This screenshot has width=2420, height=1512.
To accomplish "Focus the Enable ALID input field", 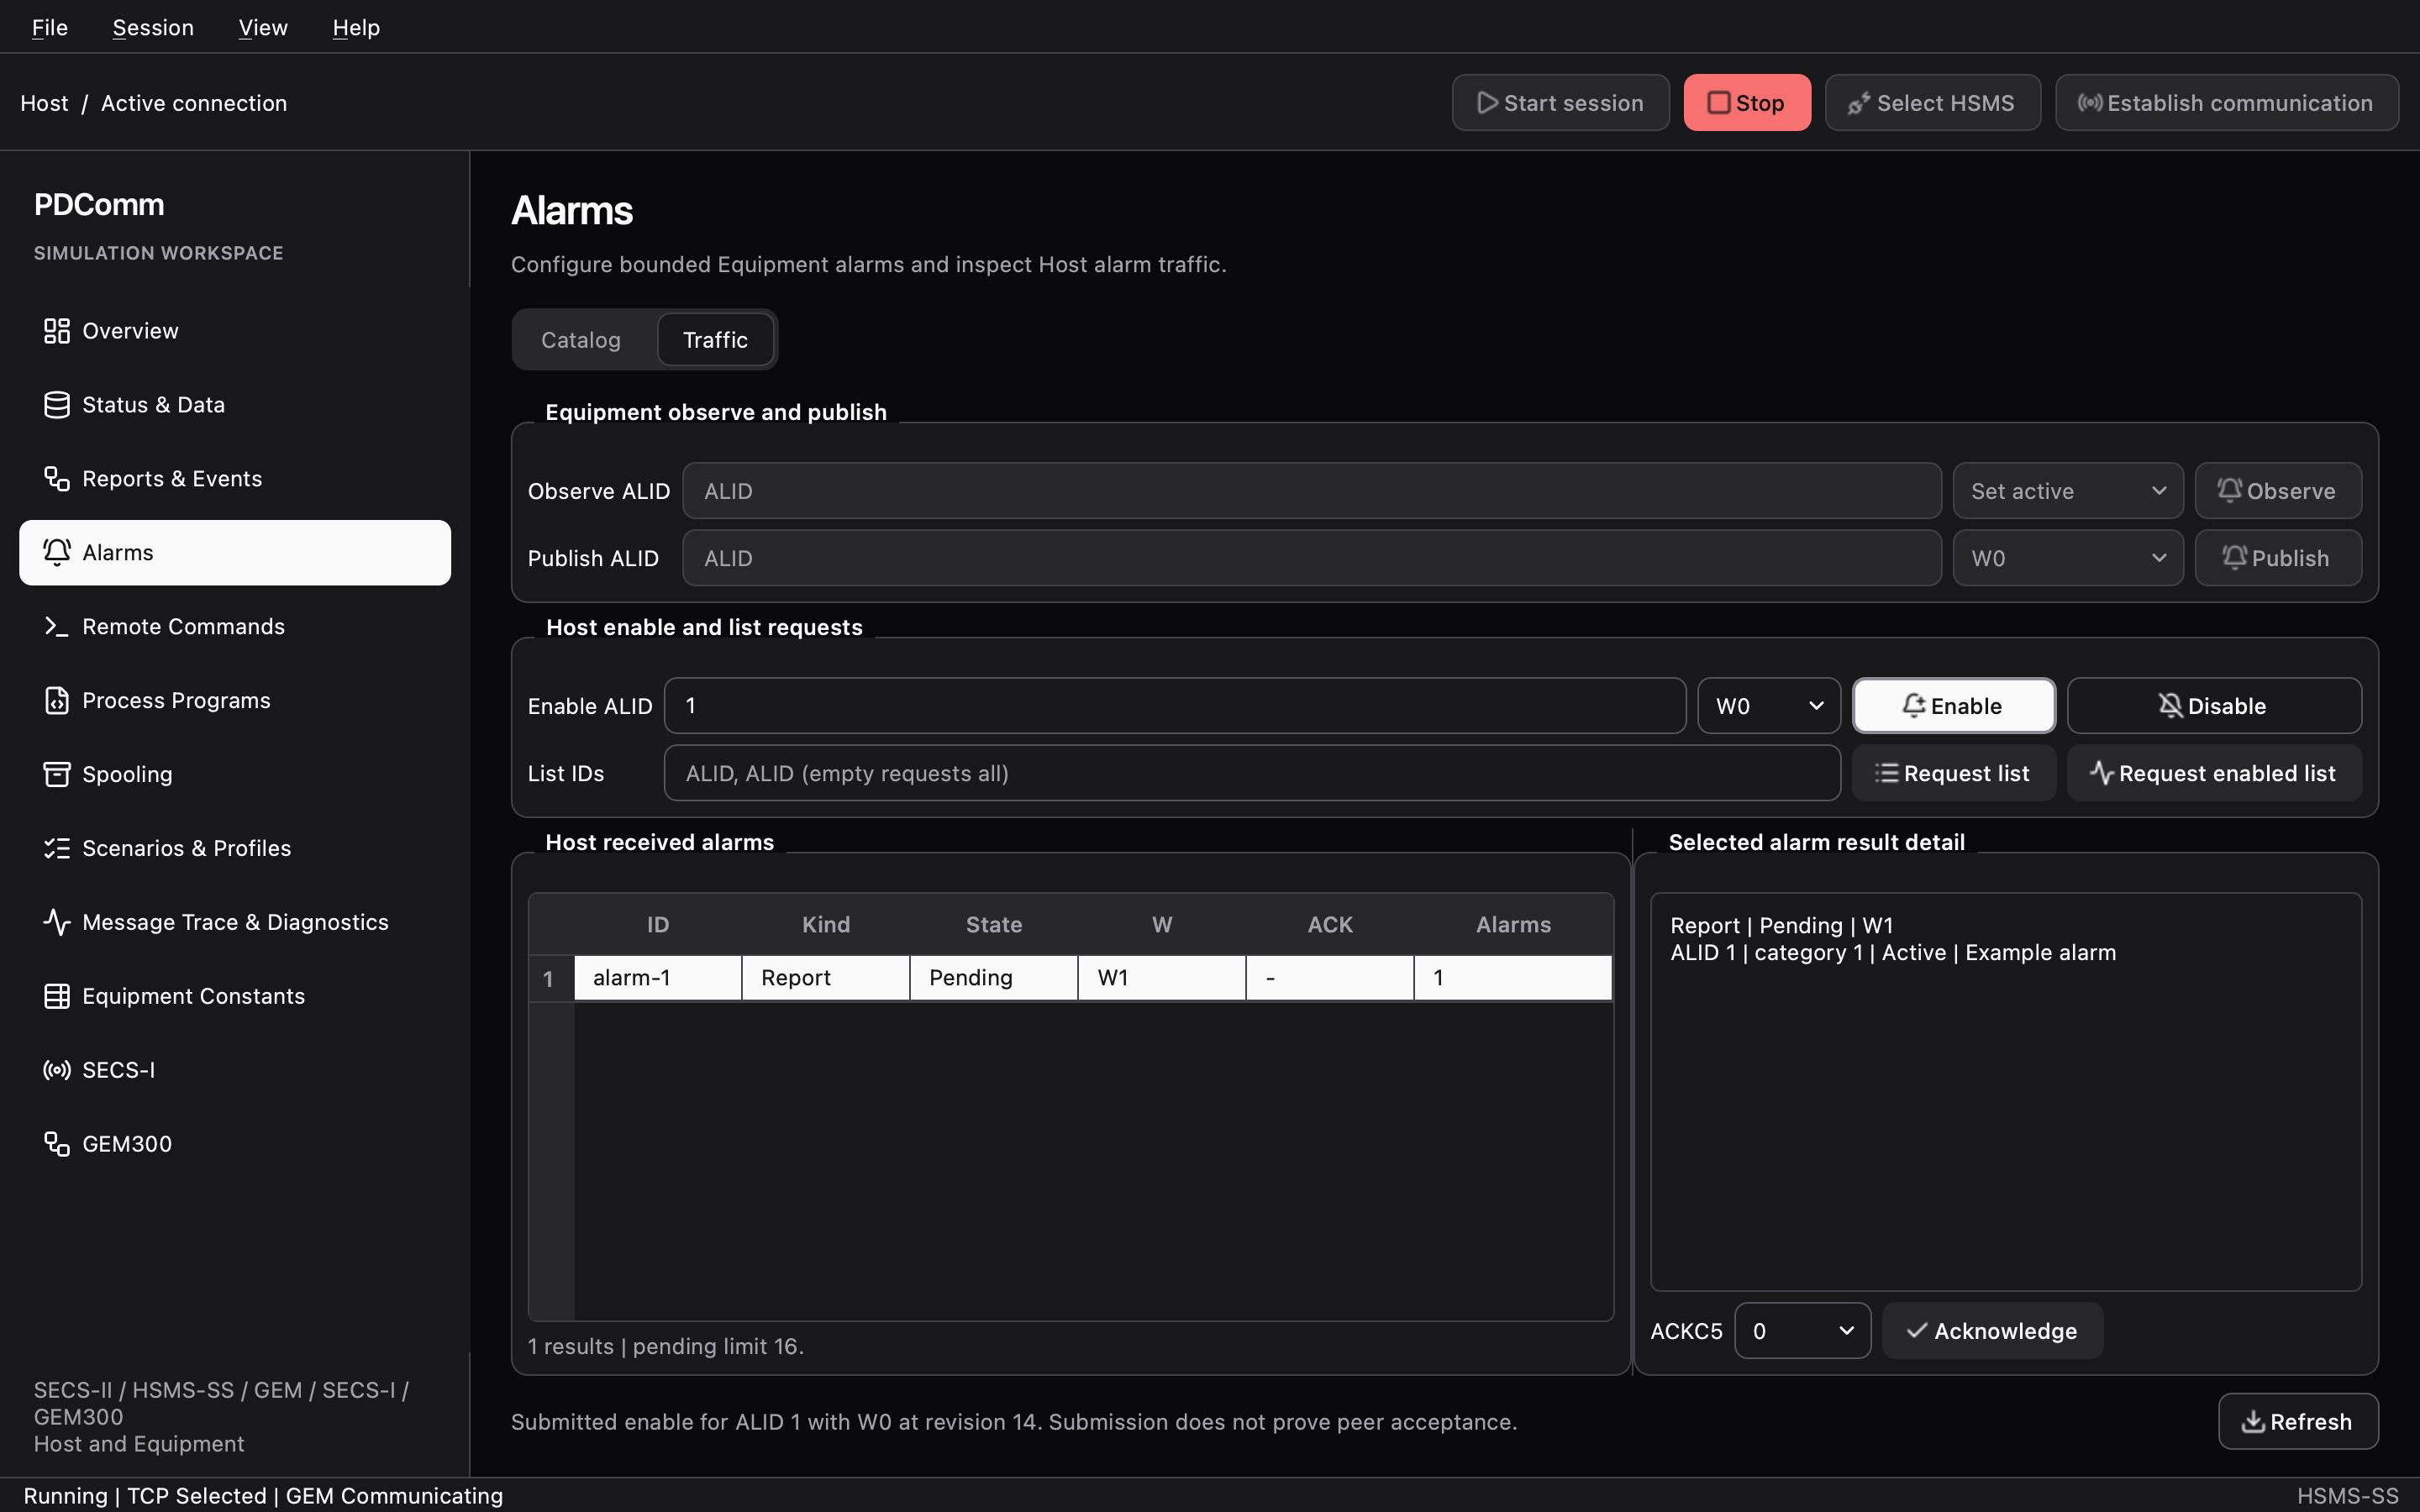I will 1175,706.
